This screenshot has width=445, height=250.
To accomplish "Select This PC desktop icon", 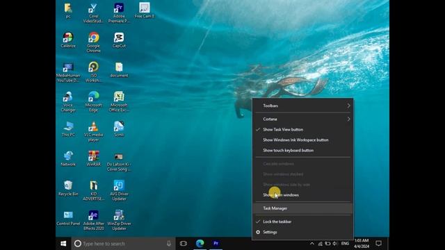I will coord(68,129).
